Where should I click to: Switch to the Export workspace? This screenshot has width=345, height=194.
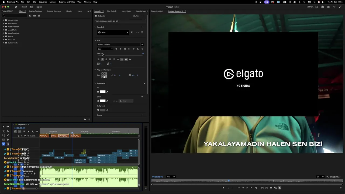[x=39, y=7]
